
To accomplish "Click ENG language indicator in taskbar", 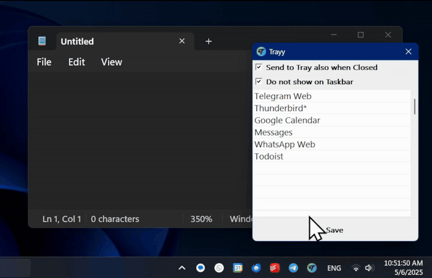I will click(x=334, y=268).
